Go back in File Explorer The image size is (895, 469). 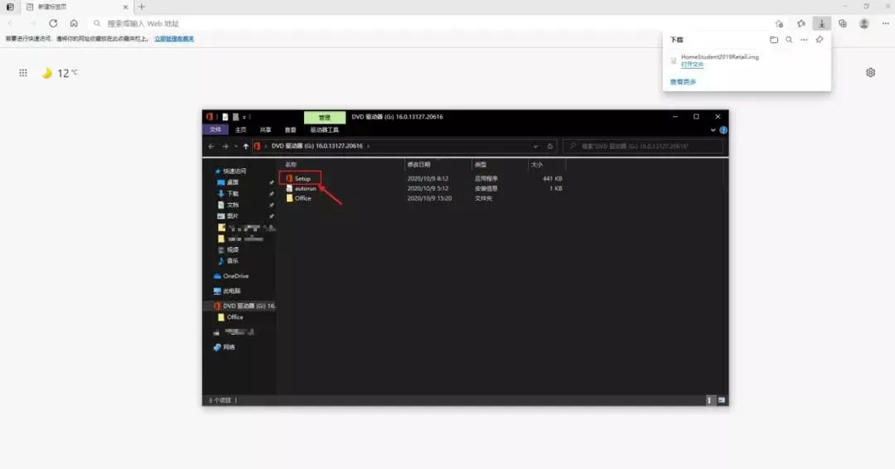click(211, 146)
